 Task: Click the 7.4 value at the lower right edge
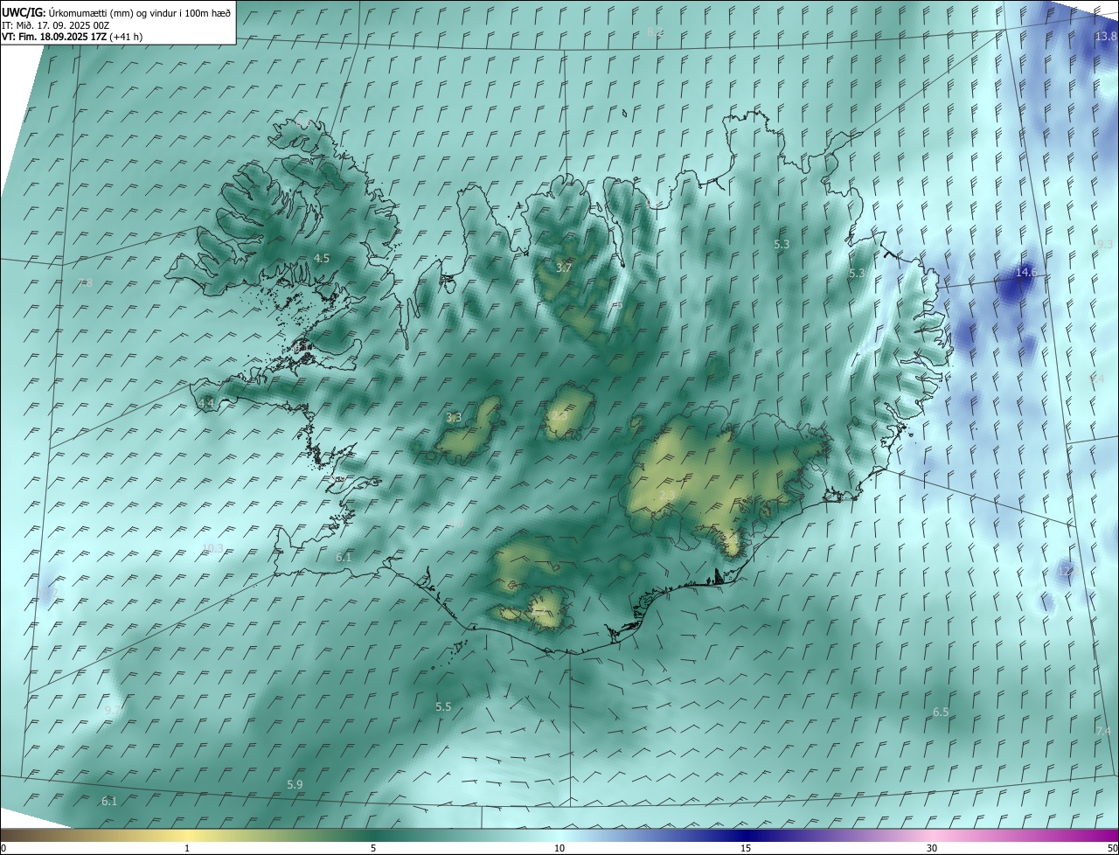tap(1103, 731)
